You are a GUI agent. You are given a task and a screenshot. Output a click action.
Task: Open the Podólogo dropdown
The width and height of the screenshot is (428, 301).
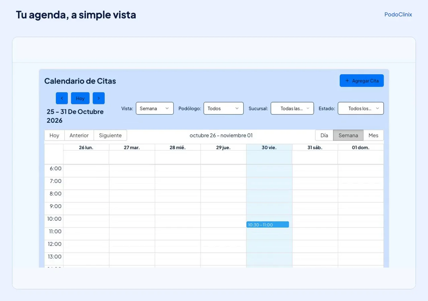coord(224,108)
